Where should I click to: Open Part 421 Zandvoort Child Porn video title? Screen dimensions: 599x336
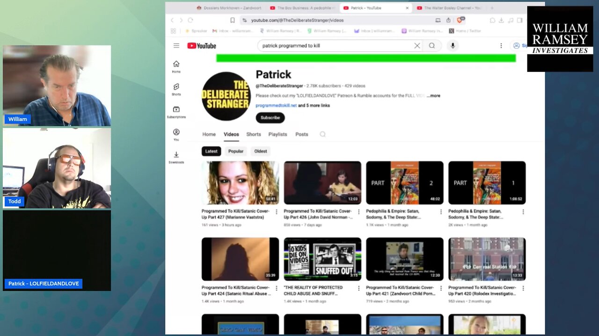pyautogui.click(x=401, y=290)
